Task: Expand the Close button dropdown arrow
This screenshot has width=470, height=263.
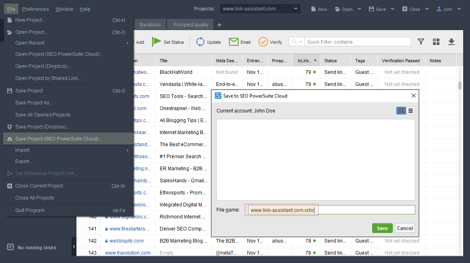Action: coord(427,9)
